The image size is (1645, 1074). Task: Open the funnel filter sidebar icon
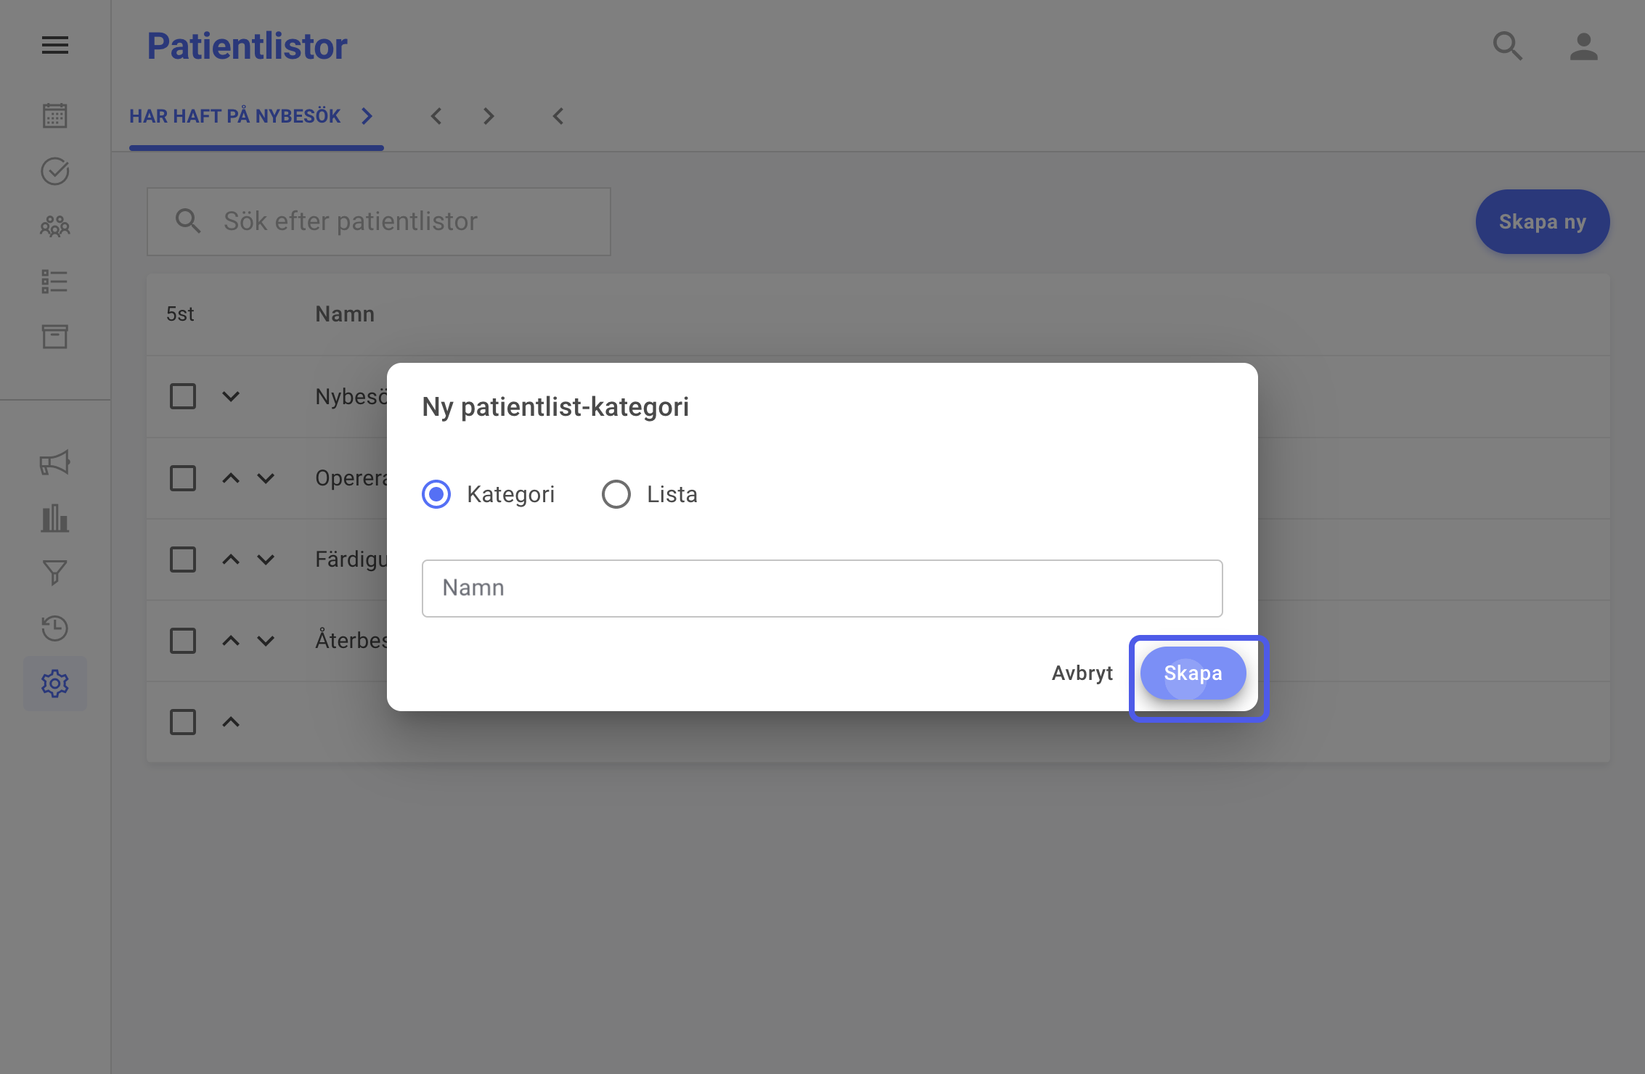pyautogui.click(x=55, y=573)
